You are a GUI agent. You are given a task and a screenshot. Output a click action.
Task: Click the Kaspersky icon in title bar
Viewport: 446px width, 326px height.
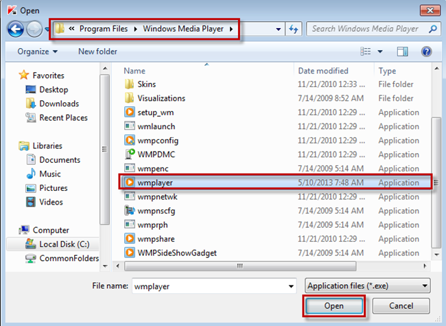click(12, 10)
